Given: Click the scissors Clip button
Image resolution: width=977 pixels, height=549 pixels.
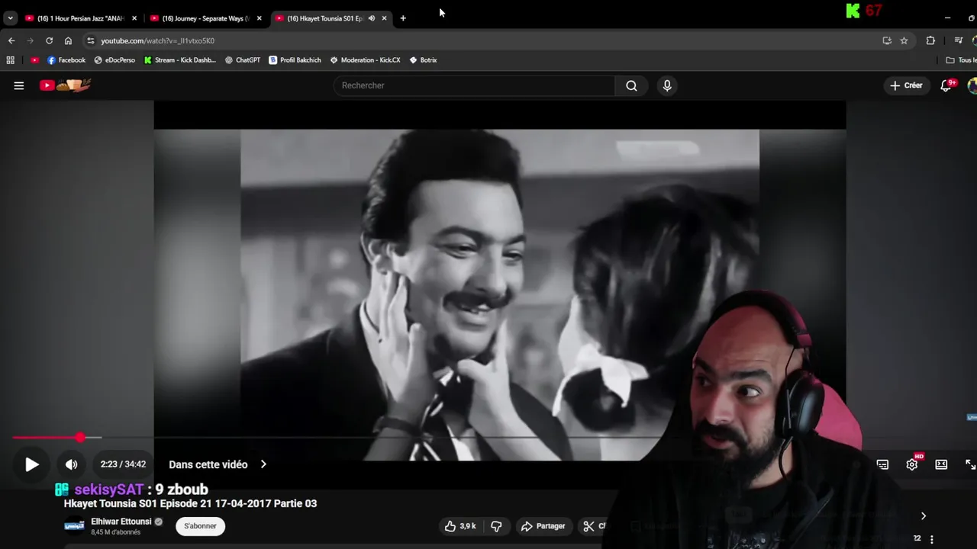Looking at the screenshot, I should 594,526.
